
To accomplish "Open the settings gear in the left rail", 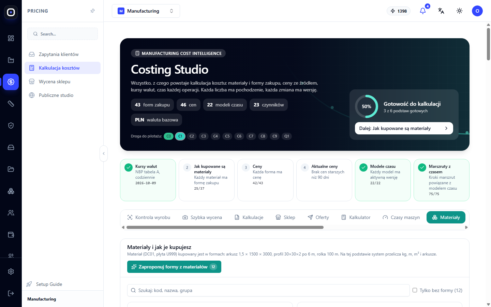I will click(x=11, y=272).
